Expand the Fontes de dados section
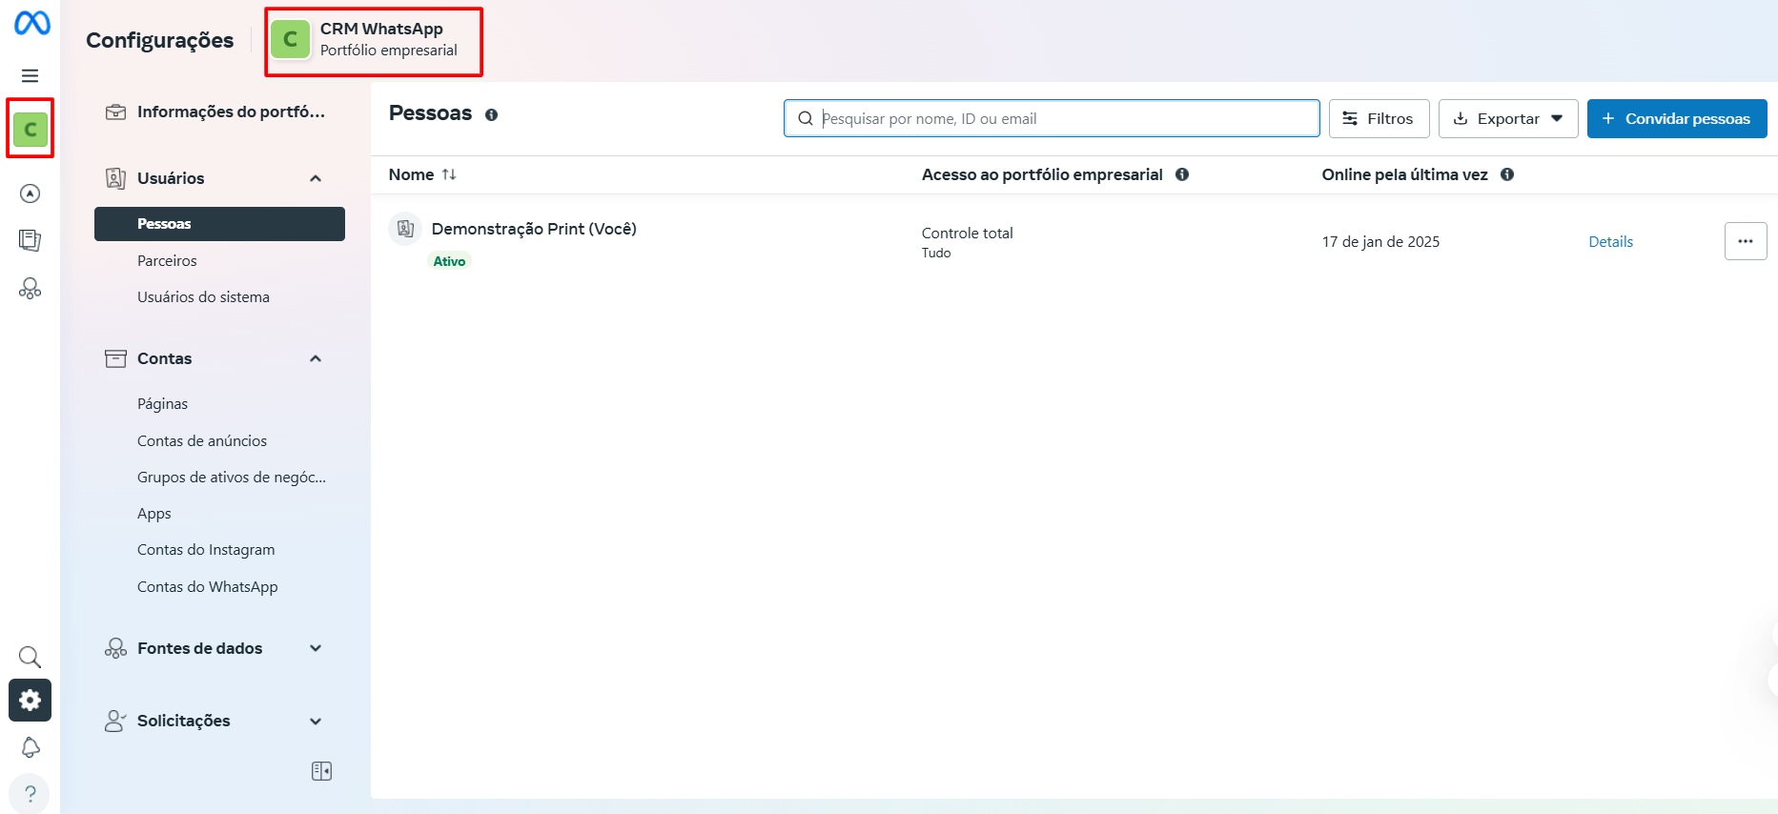The width and height of the screenshot is (1778, 814). pyautogui.click(x=316, y=648)
